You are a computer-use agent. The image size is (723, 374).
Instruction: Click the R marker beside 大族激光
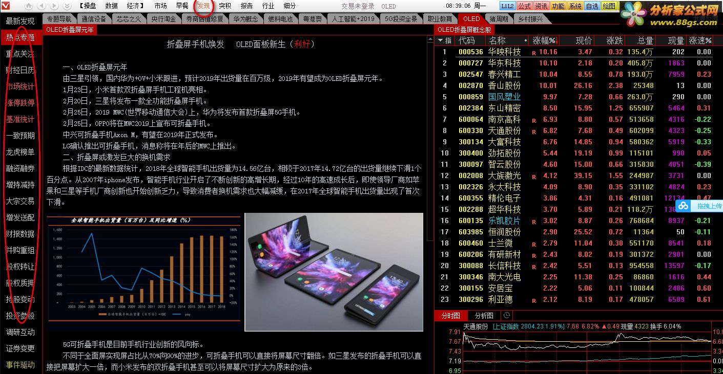point(534,176)
